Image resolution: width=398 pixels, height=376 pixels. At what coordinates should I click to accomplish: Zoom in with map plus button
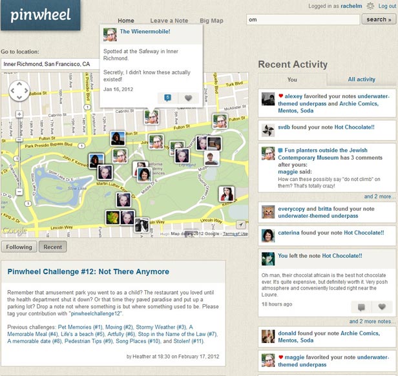click(x=19, y=114)
